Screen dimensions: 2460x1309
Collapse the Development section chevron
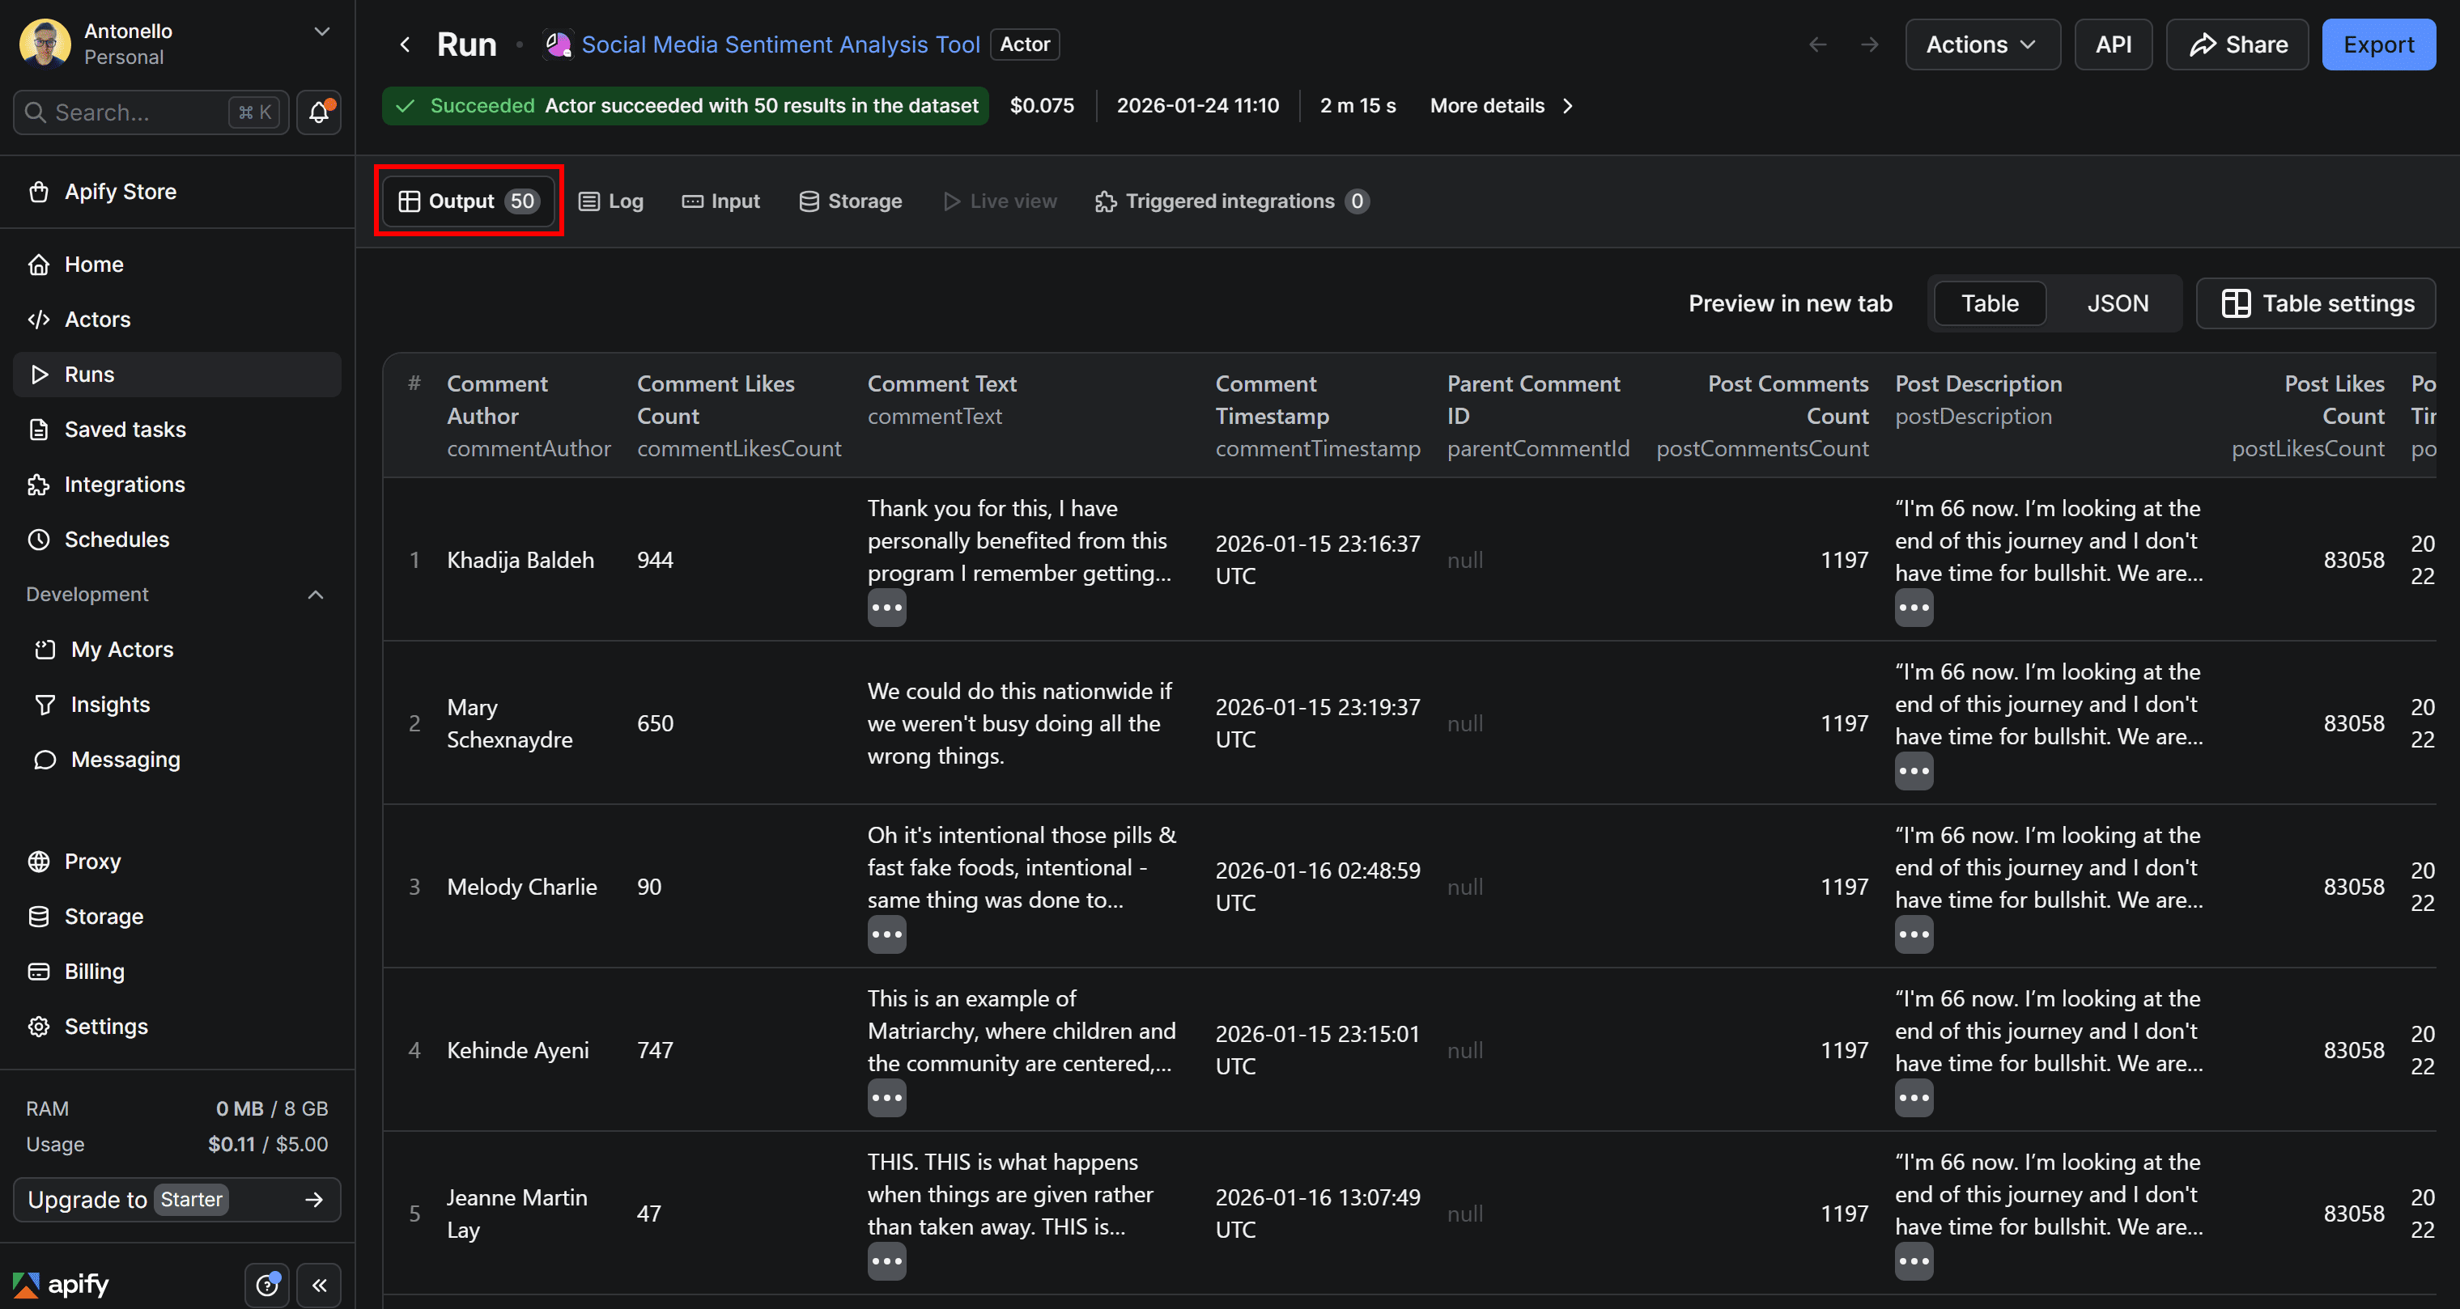316,595
